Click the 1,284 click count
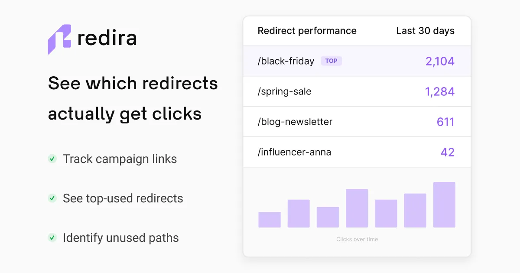Viewport: 520px width, 273px height. point(440,91)
